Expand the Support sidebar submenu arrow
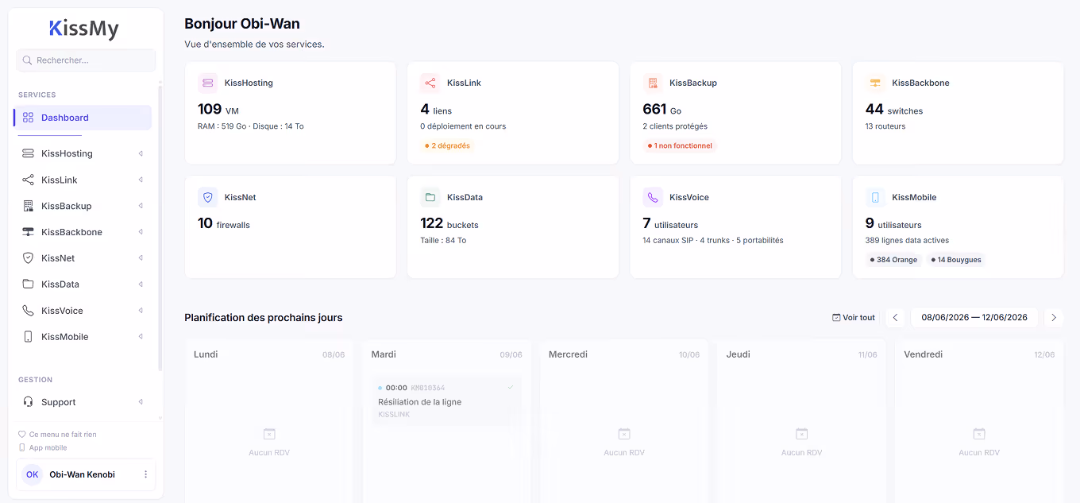The height and width of the screenshot is (503, 1080). pos(141,402)
